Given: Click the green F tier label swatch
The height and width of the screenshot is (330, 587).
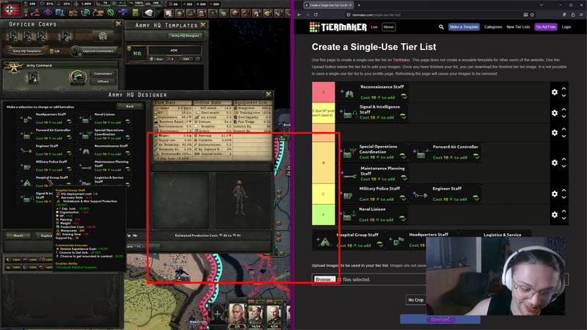Looking at the screenshot, I should (x=324, y=215).
